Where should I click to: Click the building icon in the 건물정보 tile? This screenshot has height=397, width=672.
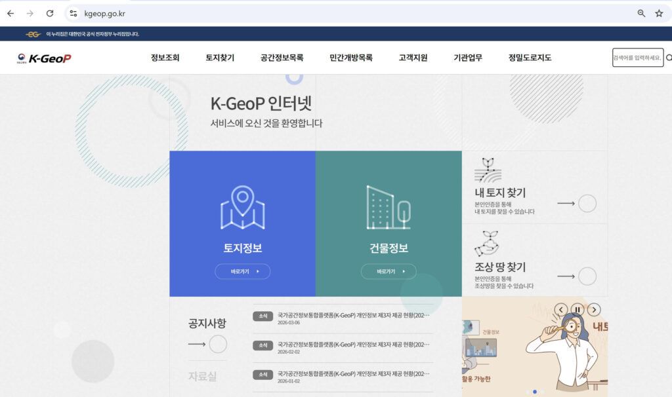(x=388, y=207)
